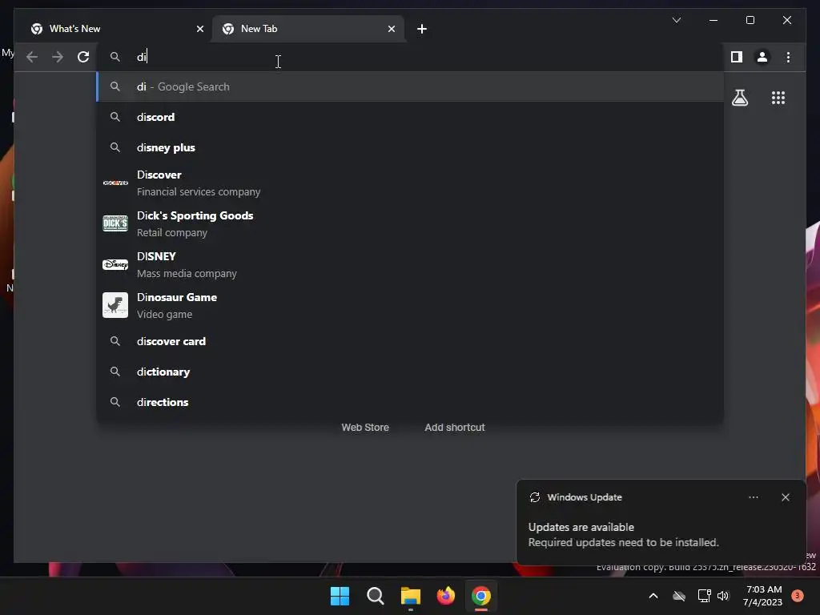The height and width of the screenshot is (615, 820).
Task: Dismiss the Windows Update notification
Action: [785, 497]
